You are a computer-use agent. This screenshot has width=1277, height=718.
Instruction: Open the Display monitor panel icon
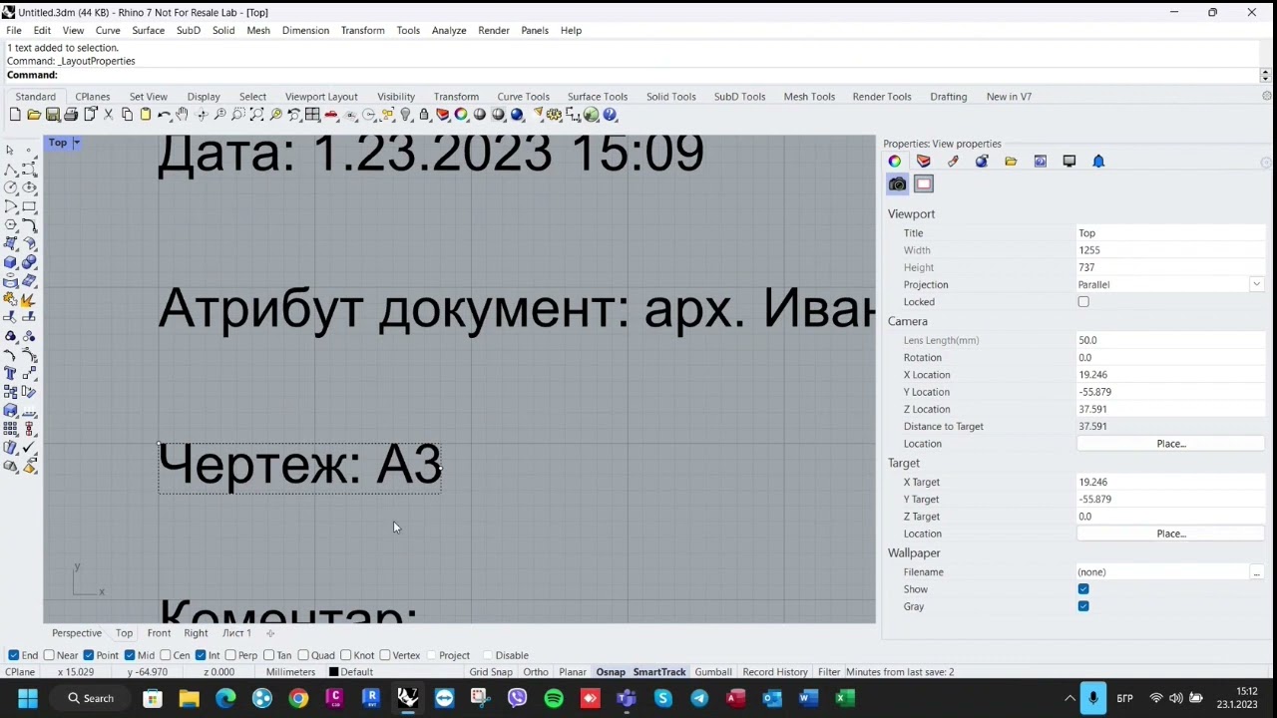(x=1069, y=161)
